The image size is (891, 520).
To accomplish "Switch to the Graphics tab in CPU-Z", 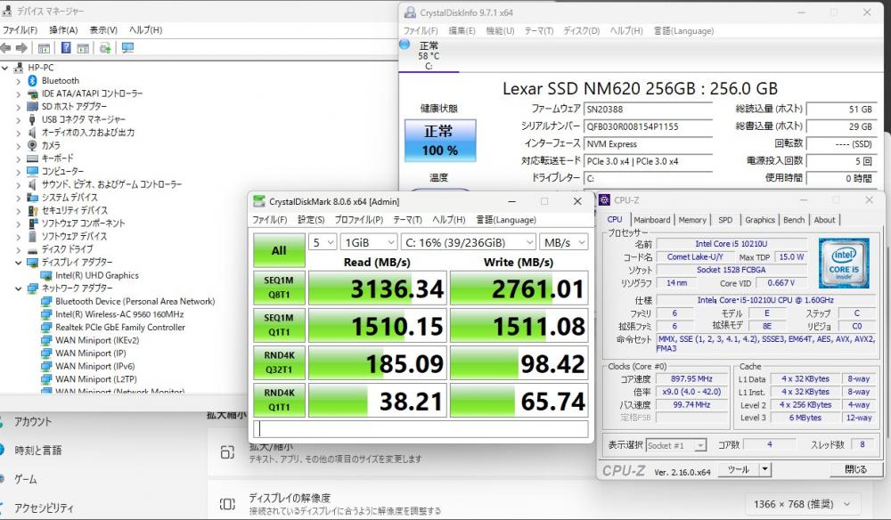I will coord(760,220).
